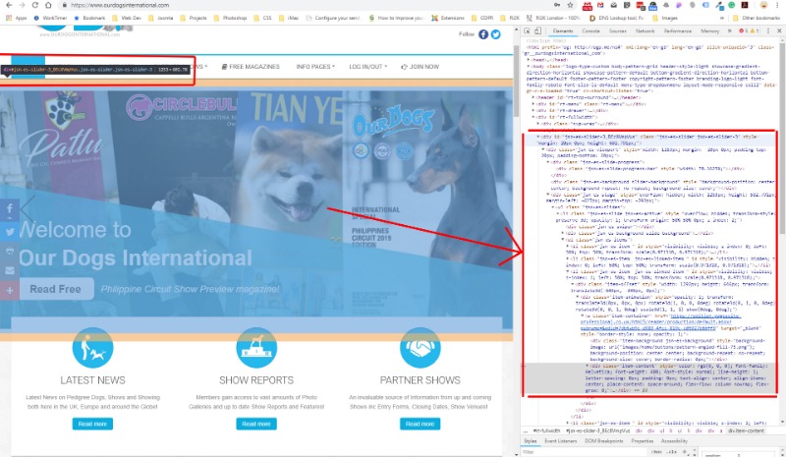The image size is (786, 457).
Task: Switch to the Performance tab
Action: [678, 31]
